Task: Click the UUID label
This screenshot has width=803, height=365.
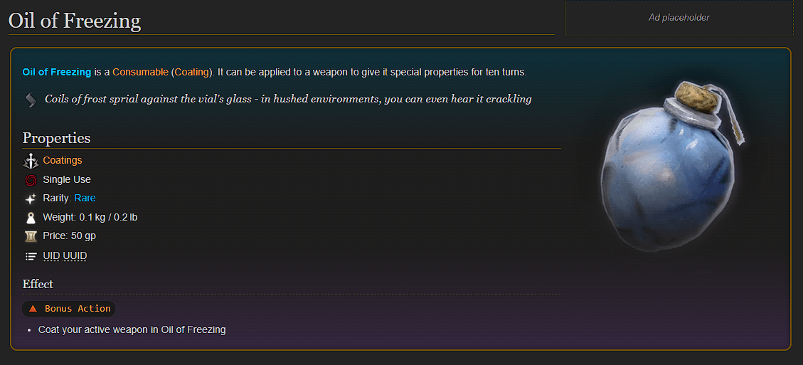Action: point(75,255)
